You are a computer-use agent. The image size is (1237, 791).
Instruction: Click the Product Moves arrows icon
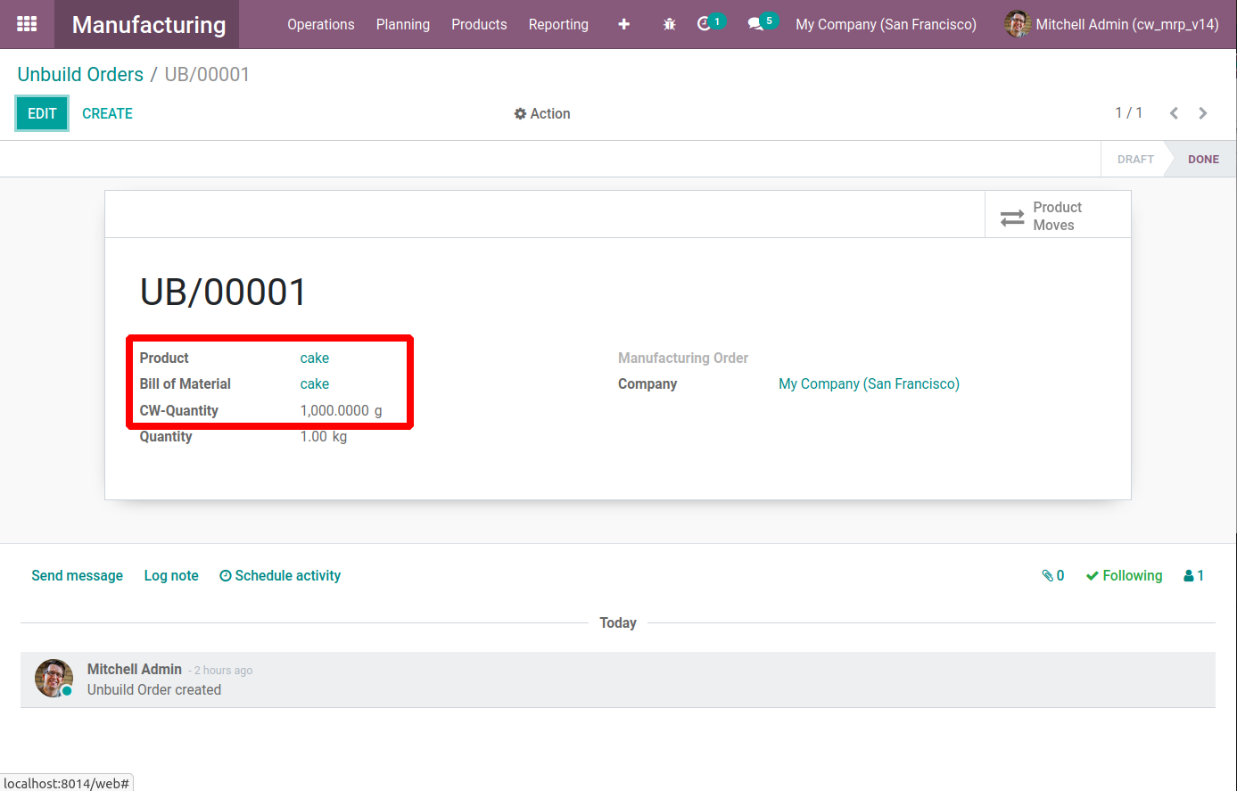click(1012, 217)
